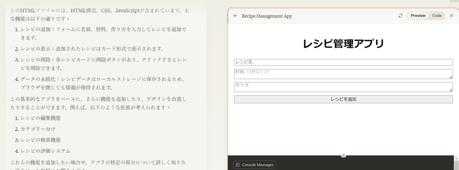The height and width of the screenshot is (170, 459).
Task: Click the カテゴリー分け list item
Action: point(38,129)
